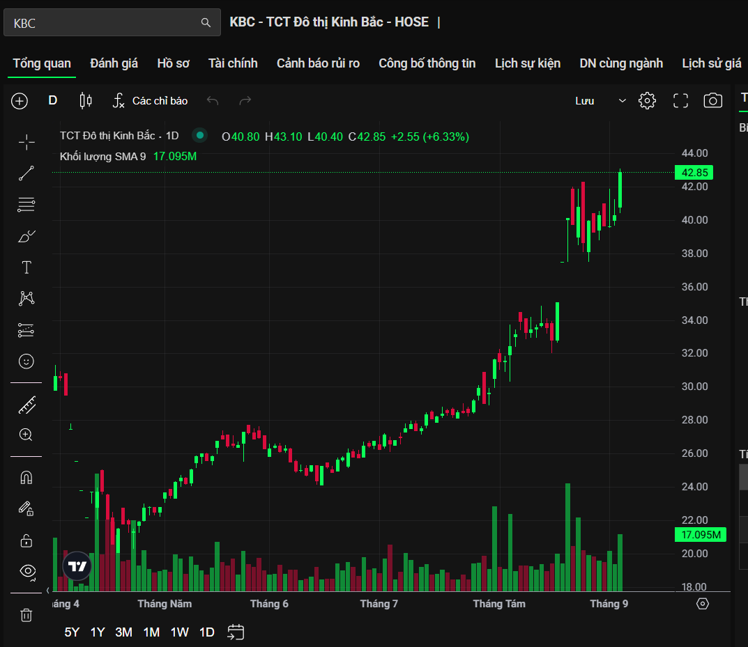The image size is (748, 647).
Task: Open the go to date calendar icon
Action: click(236, 632)
